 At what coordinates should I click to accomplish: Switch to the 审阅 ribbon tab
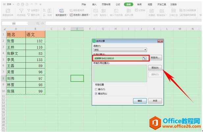[x=139, y=4]
